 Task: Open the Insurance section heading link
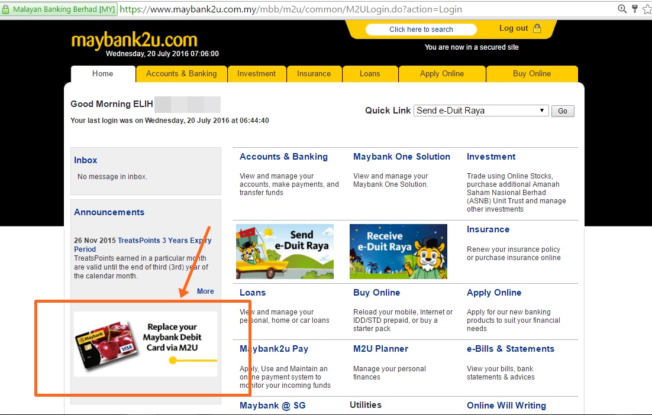[488, 229]
